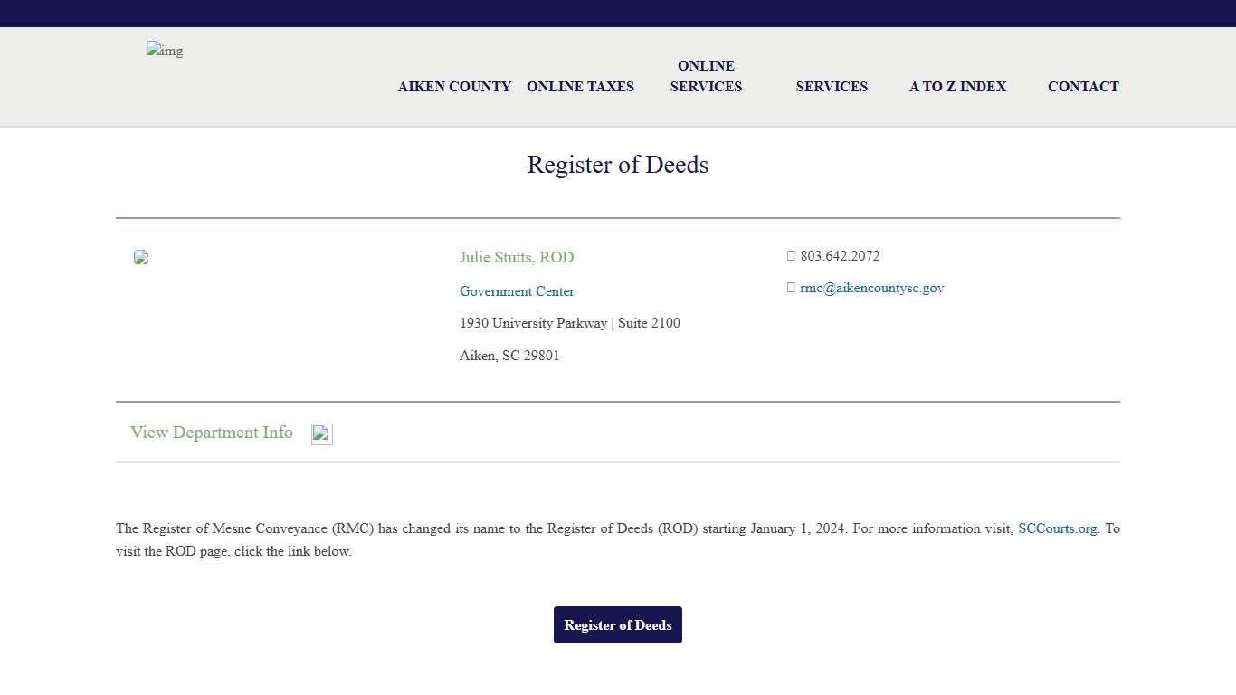Click the Register of Deeds page heading
The image size is (1236, 695).
point(618,165)
